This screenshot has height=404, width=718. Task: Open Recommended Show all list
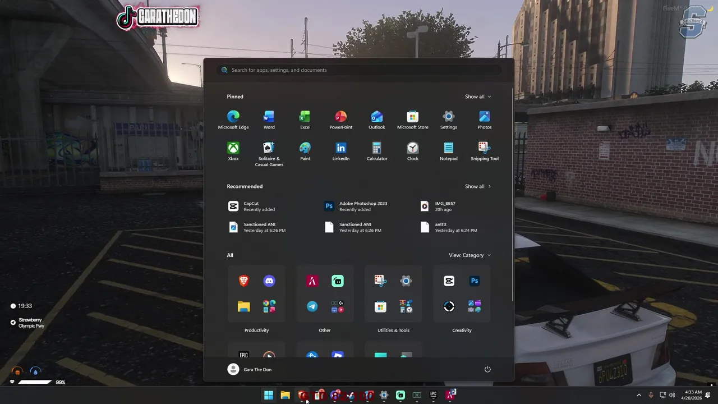click(478, 186)
